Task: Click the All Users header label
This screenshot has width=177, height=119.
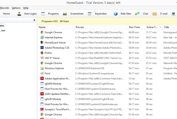Action: [x=64, y=21]
